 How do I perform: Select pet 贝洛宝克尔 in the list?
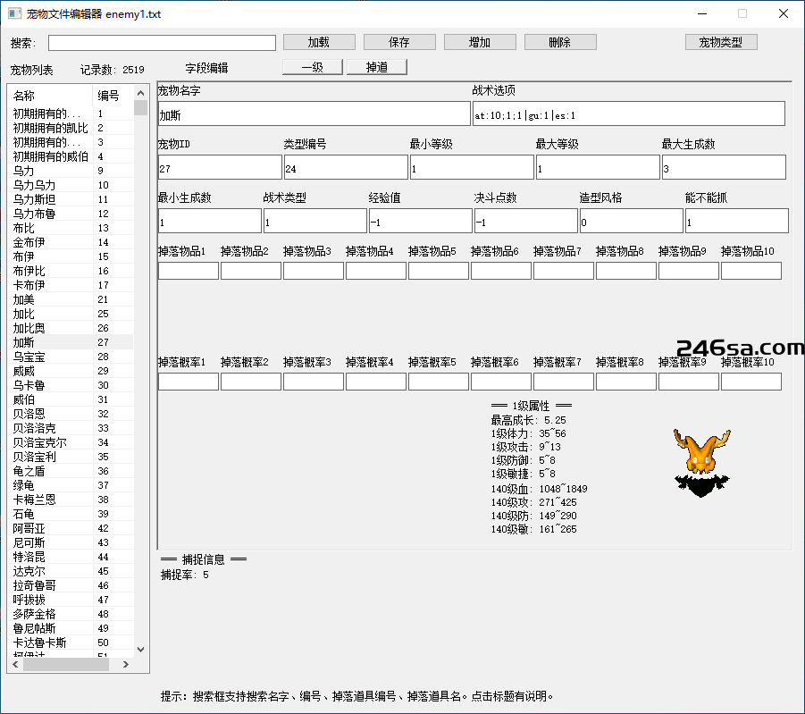(x=71, y=442)
